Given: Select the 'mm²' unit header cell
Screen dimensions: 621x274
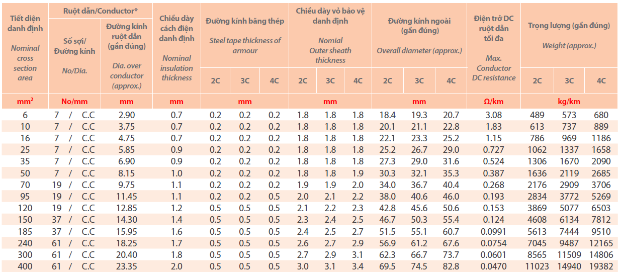Looking at the screenshot, I should point(25,101).
